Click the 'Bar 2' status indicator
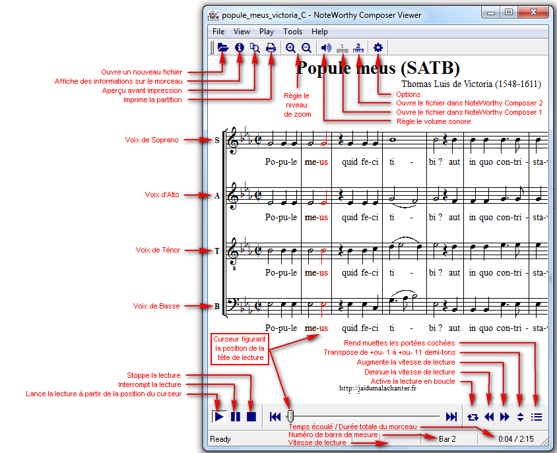The height and width of the screenshot is (453, 557). pyautogui.click(x=447, y=439)
